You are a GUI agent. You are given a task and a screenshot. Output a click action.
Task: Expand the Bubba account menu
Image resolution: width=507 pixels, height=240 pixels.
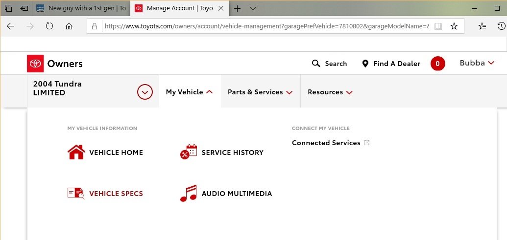tap(477, 63)
